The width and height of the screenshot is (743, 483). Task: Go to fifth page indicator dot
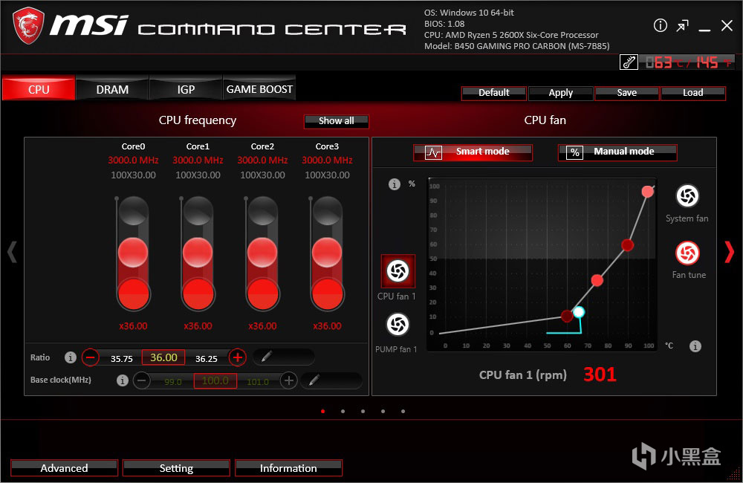[403, 412]
